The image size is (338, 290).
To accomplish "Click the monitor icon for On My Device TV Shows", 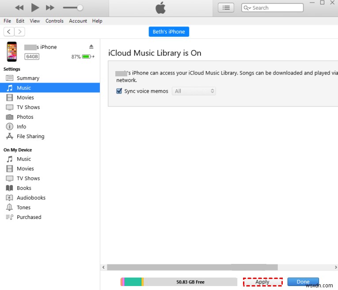I will 9,178.
